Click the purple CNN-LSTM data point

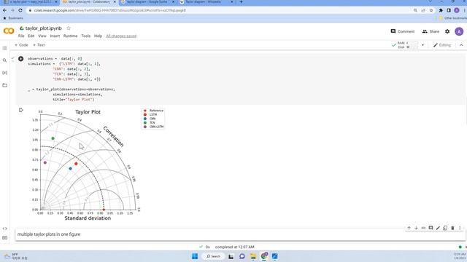tap(45, 162)
